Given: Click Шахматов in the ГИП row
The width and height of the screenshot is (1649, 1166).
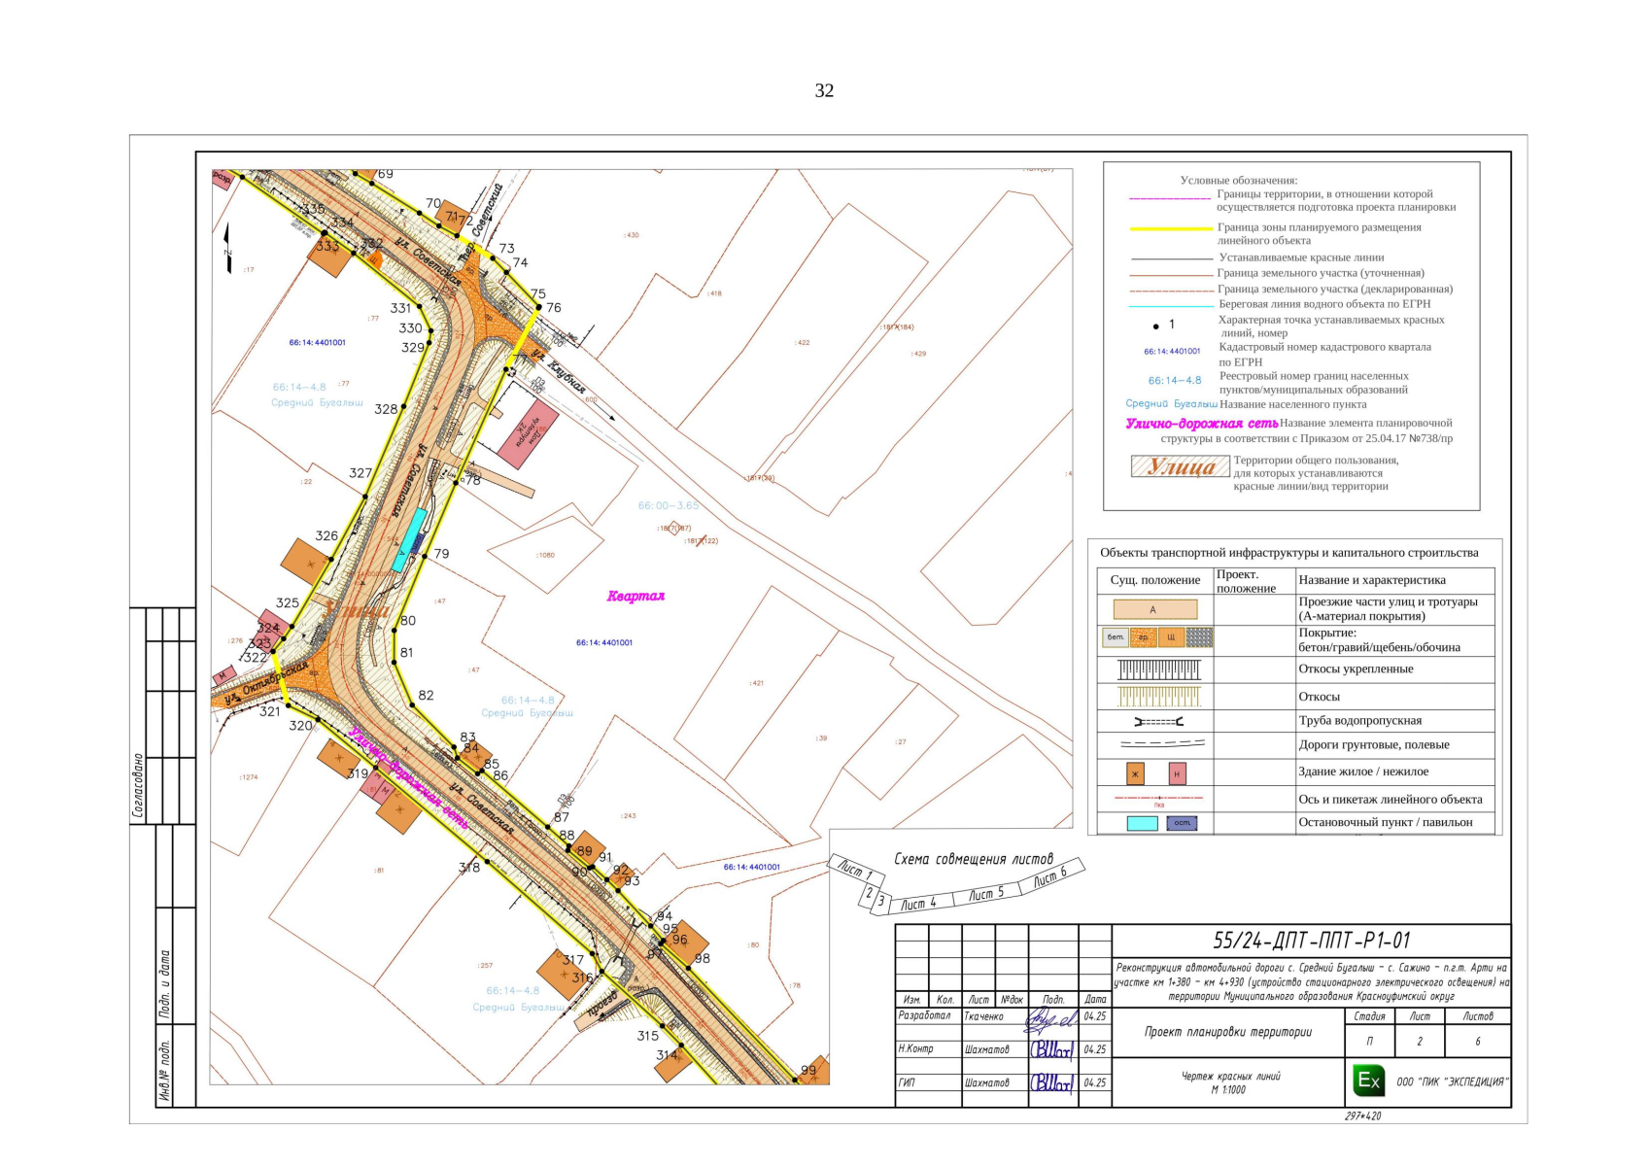Looking at the screenshot, I should pyautogui.click(x=986, y=1082).
